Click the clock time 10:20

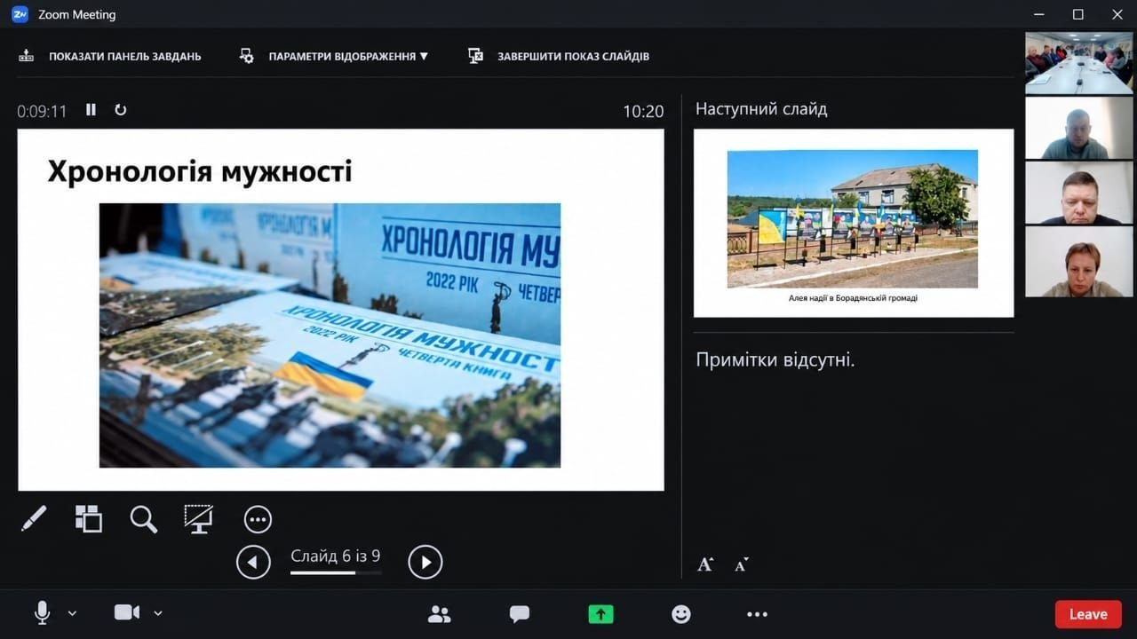(x=643, y=111)
